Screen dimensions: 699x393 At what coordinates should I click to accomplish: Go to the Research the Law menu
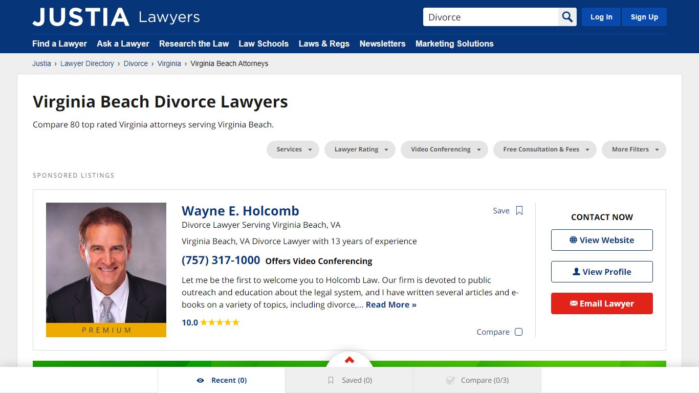(194, 43)
